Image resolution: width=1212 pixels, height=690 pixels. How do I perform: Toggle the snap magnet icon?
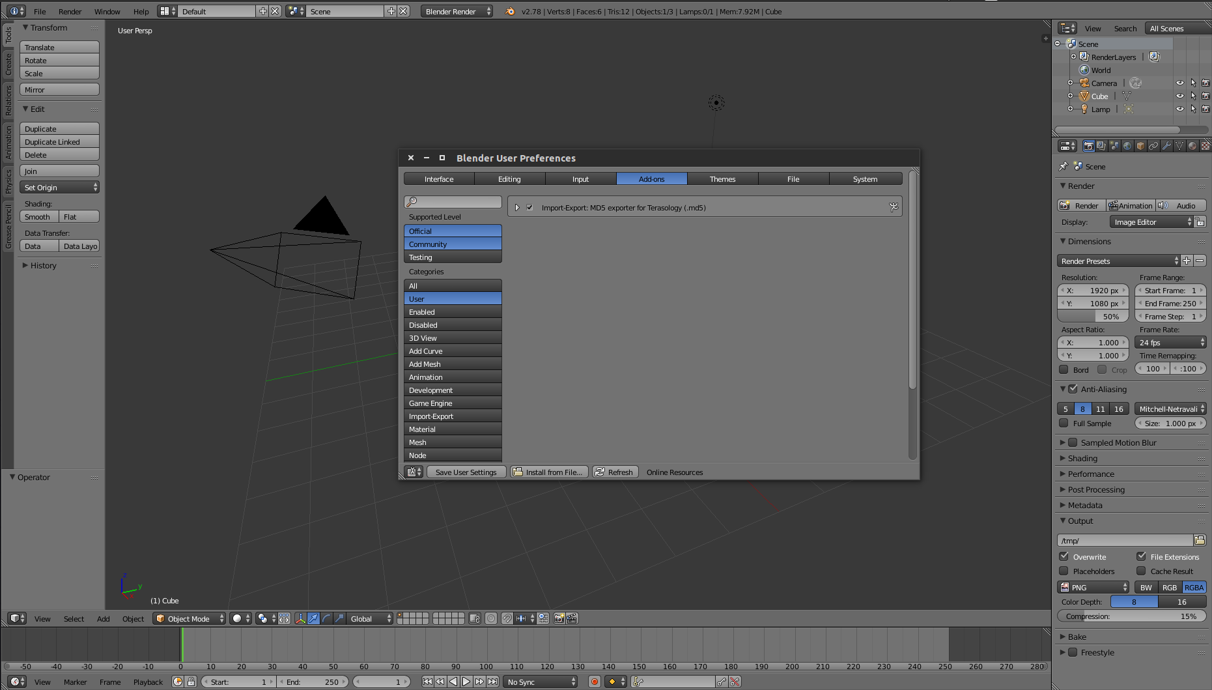click(x=507, y=618)
